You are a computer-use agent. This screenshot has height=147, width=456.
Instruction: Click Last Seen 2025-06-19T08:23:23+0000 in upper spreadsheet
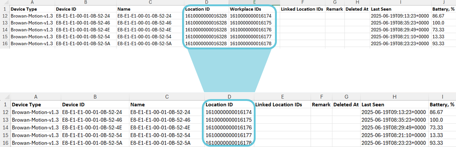pyautogui.click(x=400, y=44)
